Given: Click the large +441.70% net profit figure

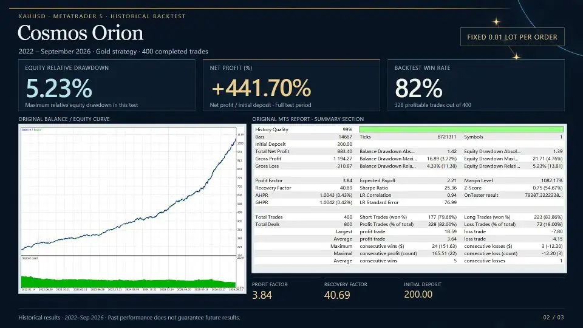Looking at the screenshot, I should click(261, 88).
